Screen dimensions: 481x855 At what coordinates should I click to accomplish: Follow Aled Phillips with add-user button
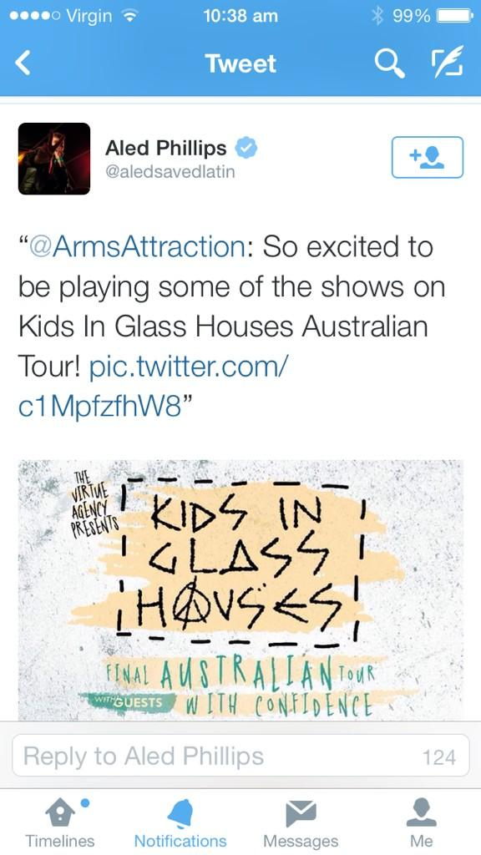pyautogui.click(x=427, y=157)
